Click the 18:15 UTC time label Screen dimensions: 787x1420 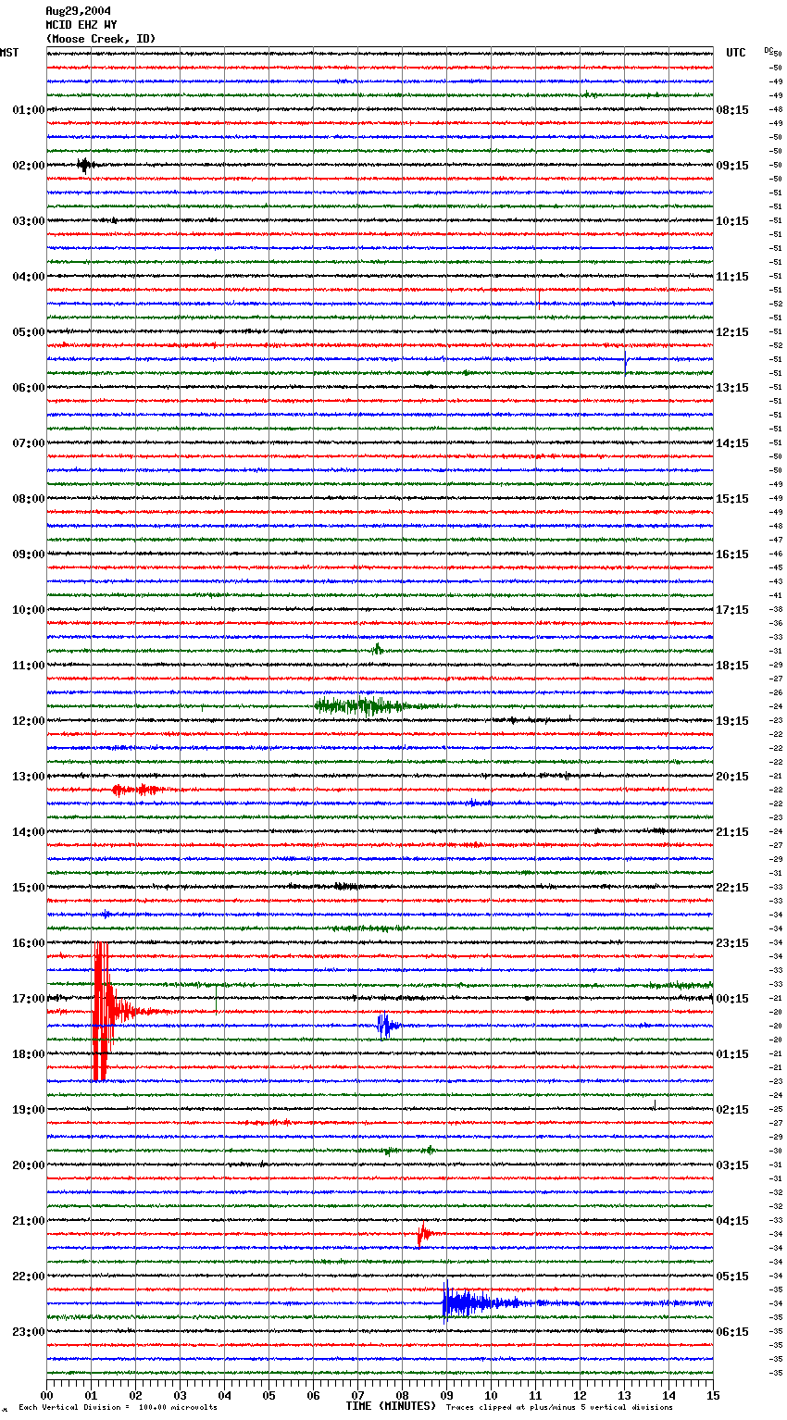click(732, 666)
